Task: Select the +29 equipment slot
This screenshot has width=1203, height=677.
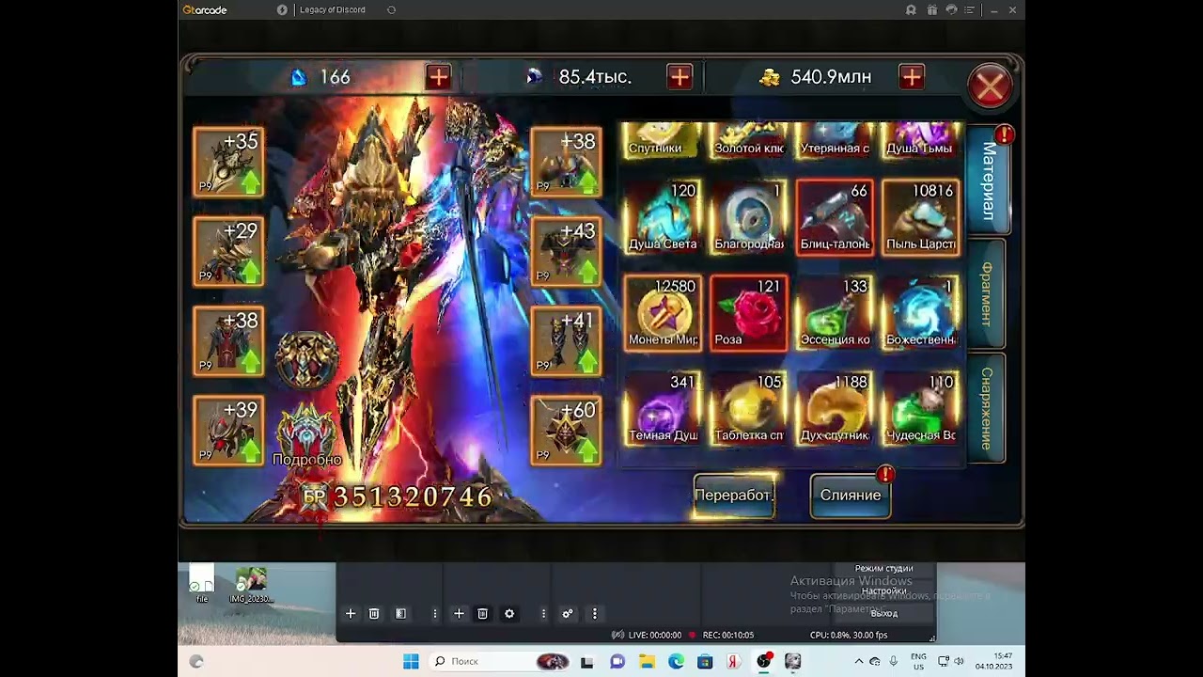Action: [x=228, y=251]
